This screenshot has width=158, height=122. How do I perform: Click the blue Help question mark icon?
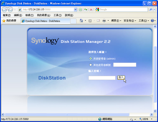(x=152, y=21)
